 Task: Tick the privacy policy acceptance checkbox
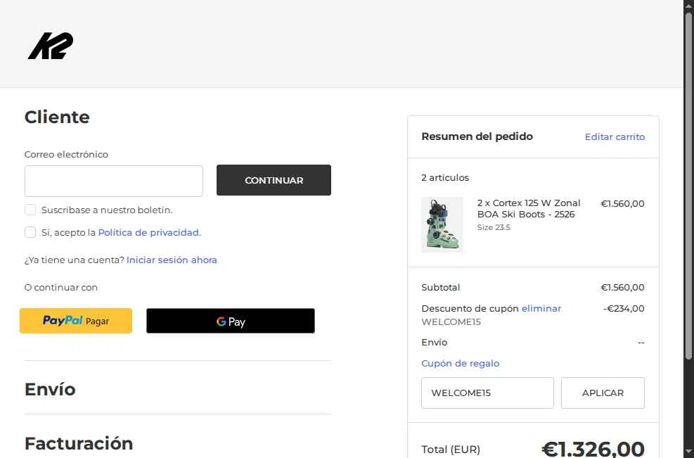tap(30, 232)
